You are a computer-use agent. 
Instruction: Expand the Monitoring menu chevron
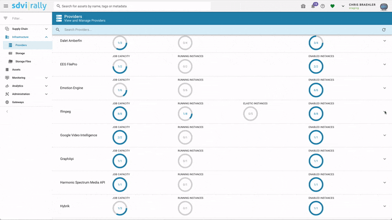coord(46,78)
